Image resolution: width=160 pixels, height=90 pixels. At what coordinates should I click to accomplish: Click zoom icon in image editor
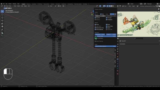[159, 9]
